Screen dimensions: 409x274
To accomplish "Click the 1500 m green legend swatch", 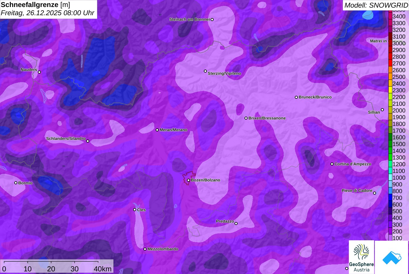I will click(x=390, y=144).
